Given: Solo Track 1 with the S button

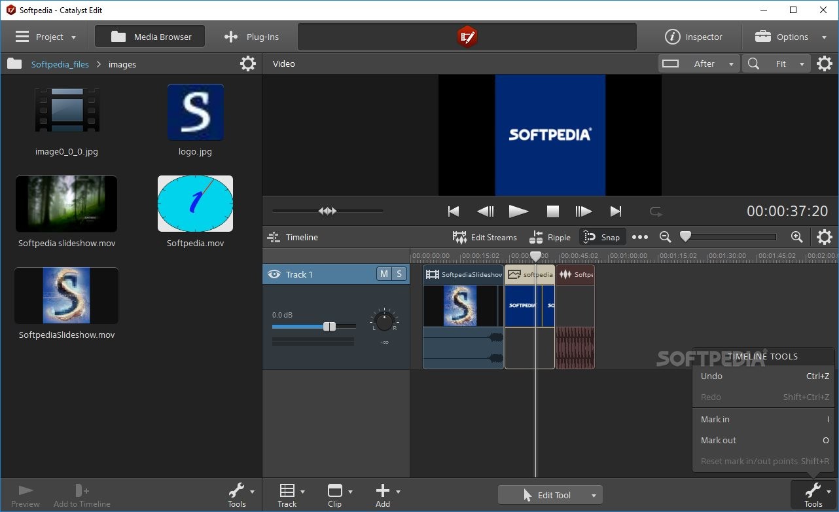Looking at the screenshot, I should tap(399, 274).
